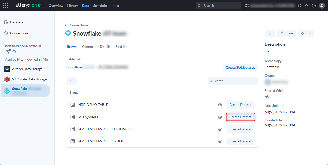Preview SAMPLESUPERSTORE_CUSTOMER with the eye icon
The height and width of the screenshot is (165, 328).
click(220, 129)
